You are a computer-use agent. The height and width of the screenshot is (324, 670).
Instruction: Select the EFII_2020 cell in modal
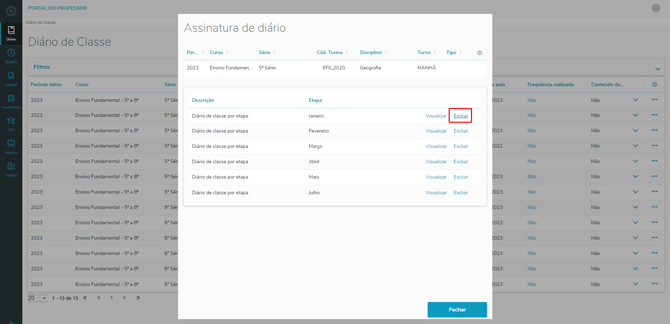[334, 68]
